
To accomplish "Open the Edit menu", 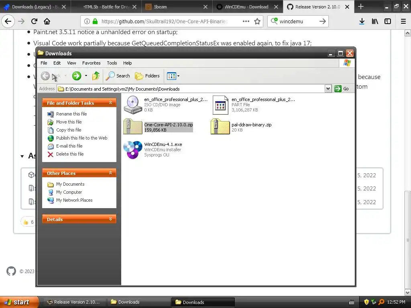I will click(57, 63).
